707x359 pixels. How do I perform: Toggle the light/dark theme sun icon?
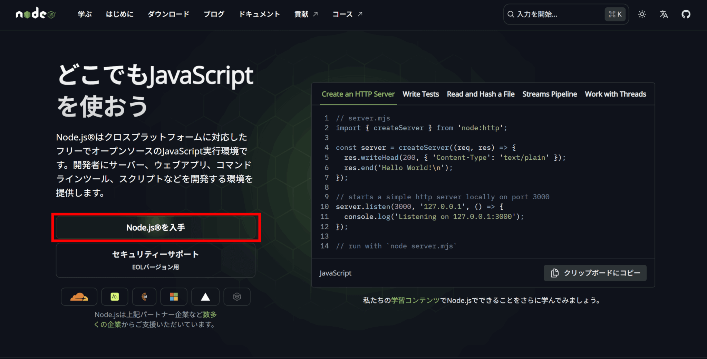642,14
